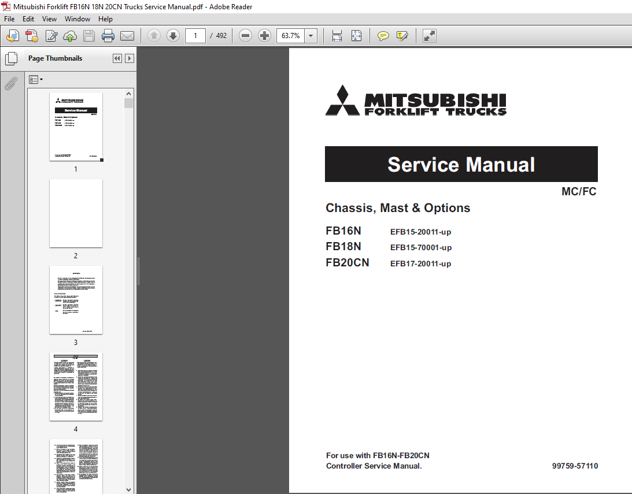
Task: Toggle read mode expand arrows icon
Action: (x=429, y=36)
